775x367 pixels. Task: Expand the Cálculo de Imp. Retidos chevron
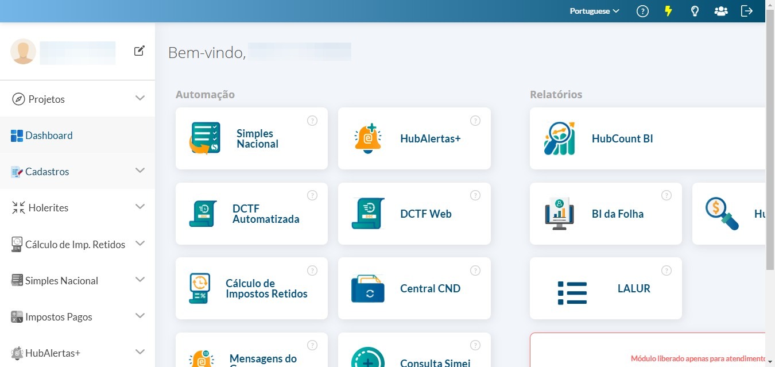(x=140, y=244)
